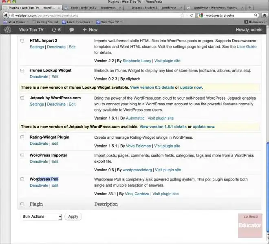This screenshot has height=244, width=269.
Task: Click the WordPress logo in admin bar
Action: [8, 30]
